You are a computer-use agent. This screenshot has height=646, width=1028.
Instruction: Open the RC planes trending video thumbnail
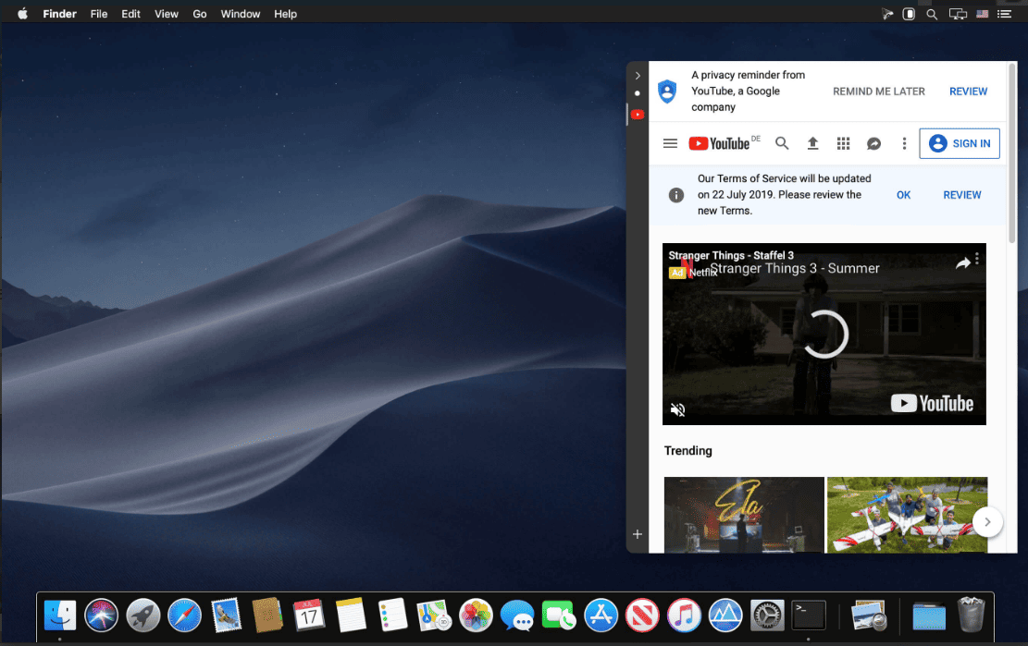(907, 515)
